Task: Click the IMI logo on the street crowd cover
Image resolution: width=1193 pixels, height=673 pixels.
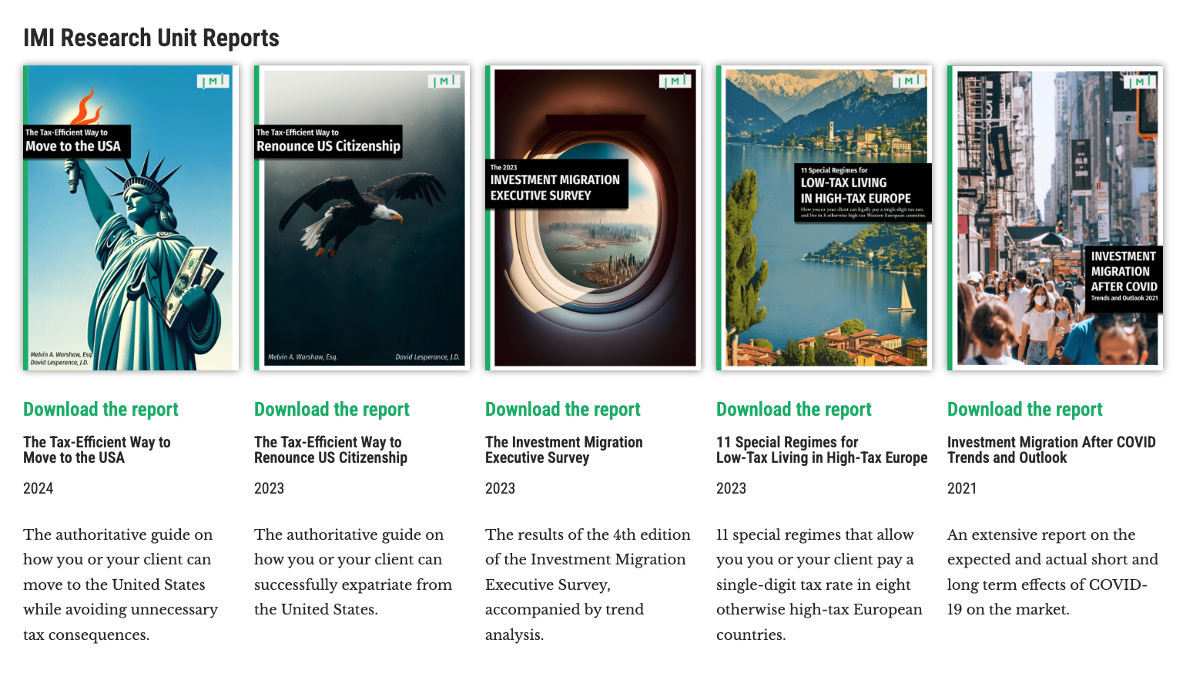Action: [1139, 81]
